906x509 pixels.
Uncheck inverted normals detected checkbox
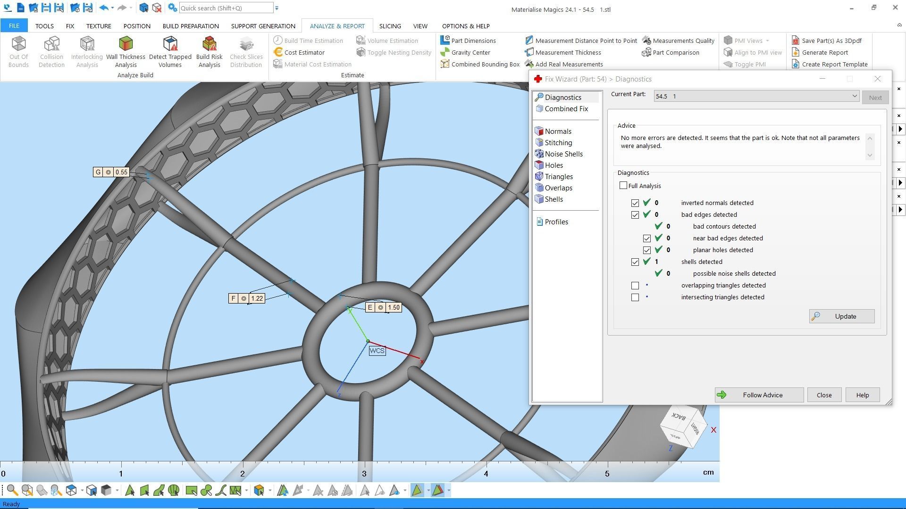pyautogui.click(x=635, y=203)
